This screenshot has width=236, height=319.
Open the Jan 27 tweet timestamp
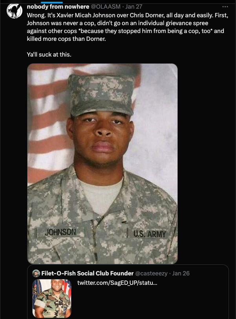point(134,7)
